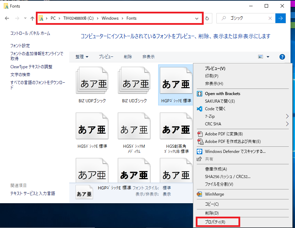
Task: Click the Help question mark icon
Action: 282,57
